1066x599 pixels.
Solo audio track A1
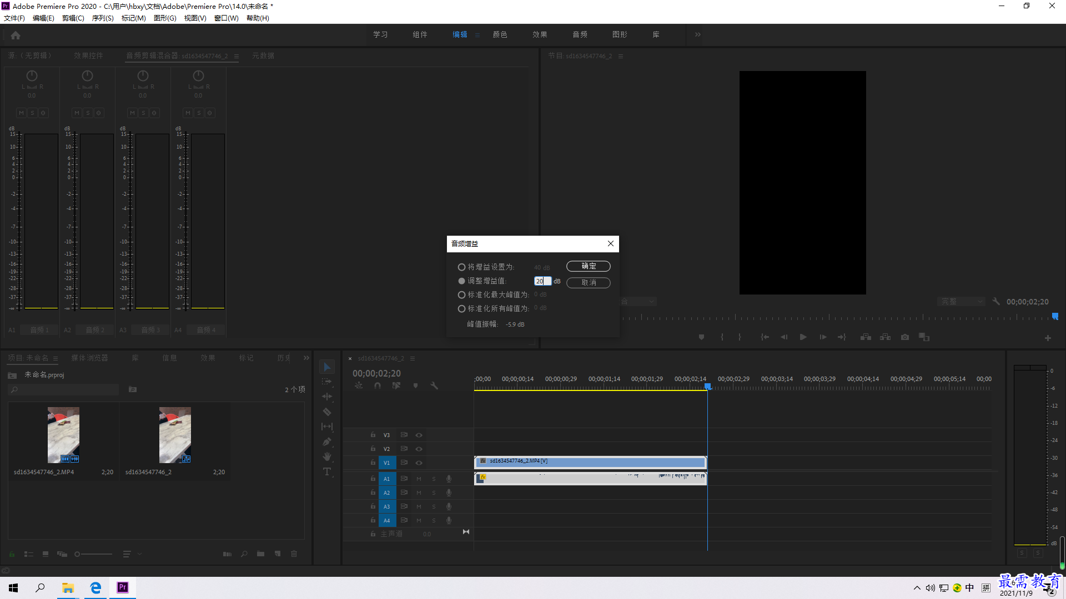[x=434, y=479]
